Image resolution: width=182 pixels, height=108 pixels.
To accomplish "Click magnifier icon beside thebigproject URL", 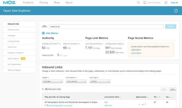I will tap(45, 106).
